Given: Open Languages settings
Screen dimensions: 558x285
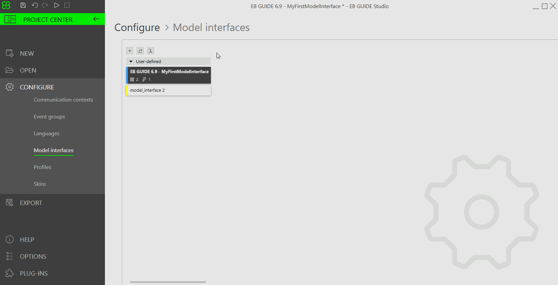Looking at the screenshot, I should [x=47, y=134].
